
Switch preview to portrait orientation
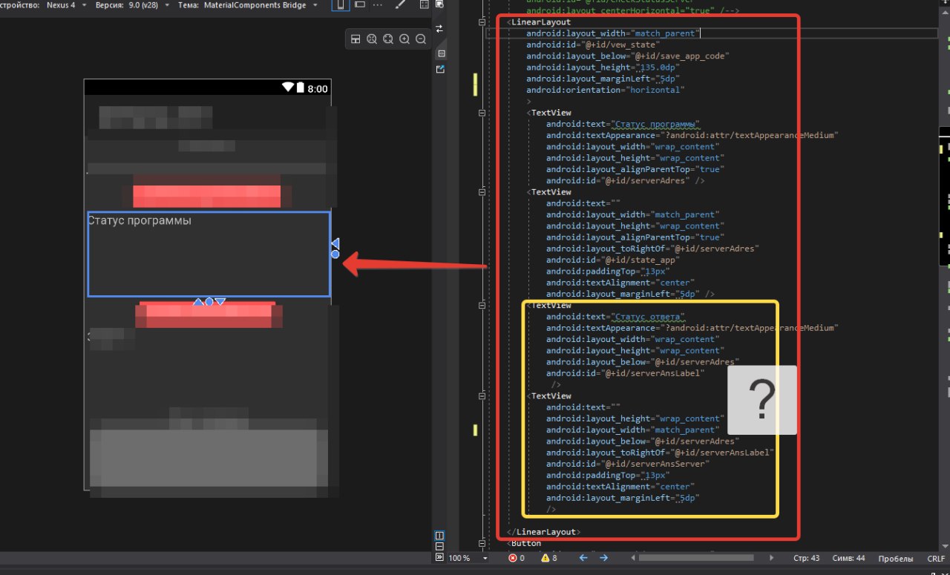(x=341, y=5)
